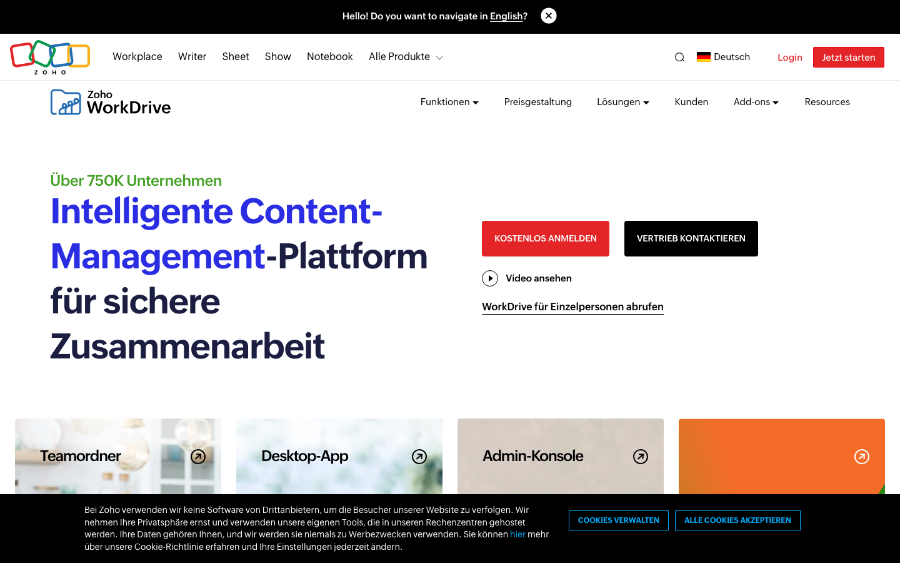
Task: Open Sheet in the top navigation
Action: point(236,57)
